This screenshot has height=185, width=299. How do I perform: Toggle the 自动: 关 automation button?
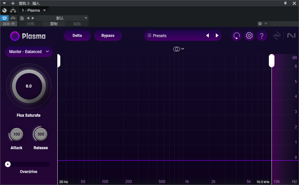point(9,24)
